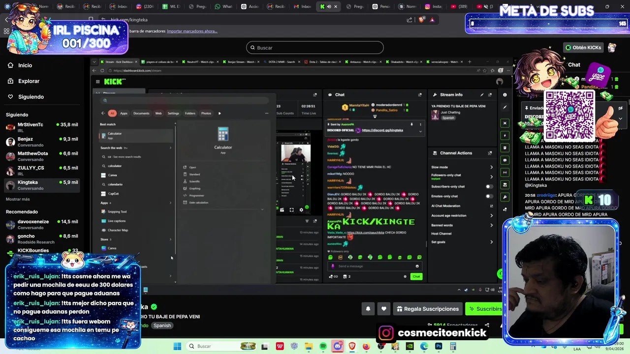Click the heart follow icon under the stream

(x=384, y=309)
